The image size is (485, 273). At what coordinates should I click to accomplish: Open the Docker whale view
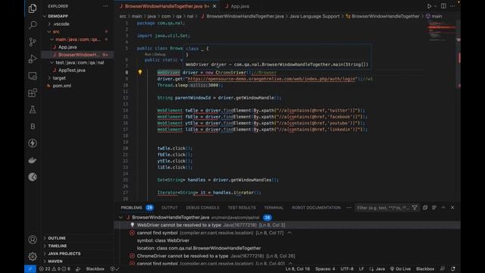pyautogui.click(x=33, y=160)
